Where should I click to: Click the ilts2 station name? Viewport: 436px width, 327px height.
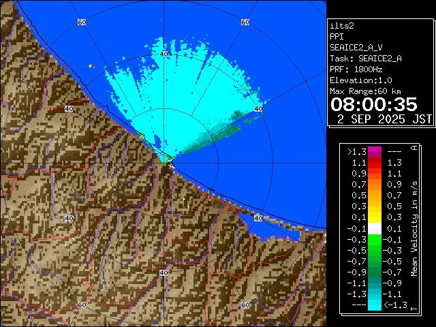pyautogui.click(x=342, y=25)
